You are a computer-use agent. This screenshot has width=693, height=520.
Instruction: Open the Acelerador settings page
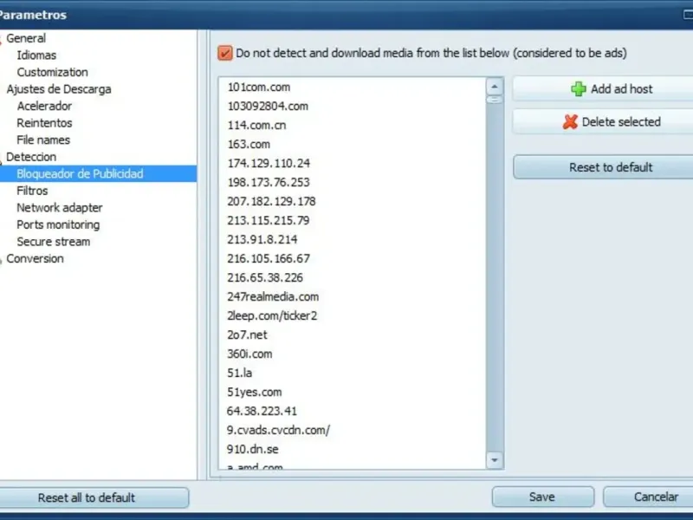(44, 106)
